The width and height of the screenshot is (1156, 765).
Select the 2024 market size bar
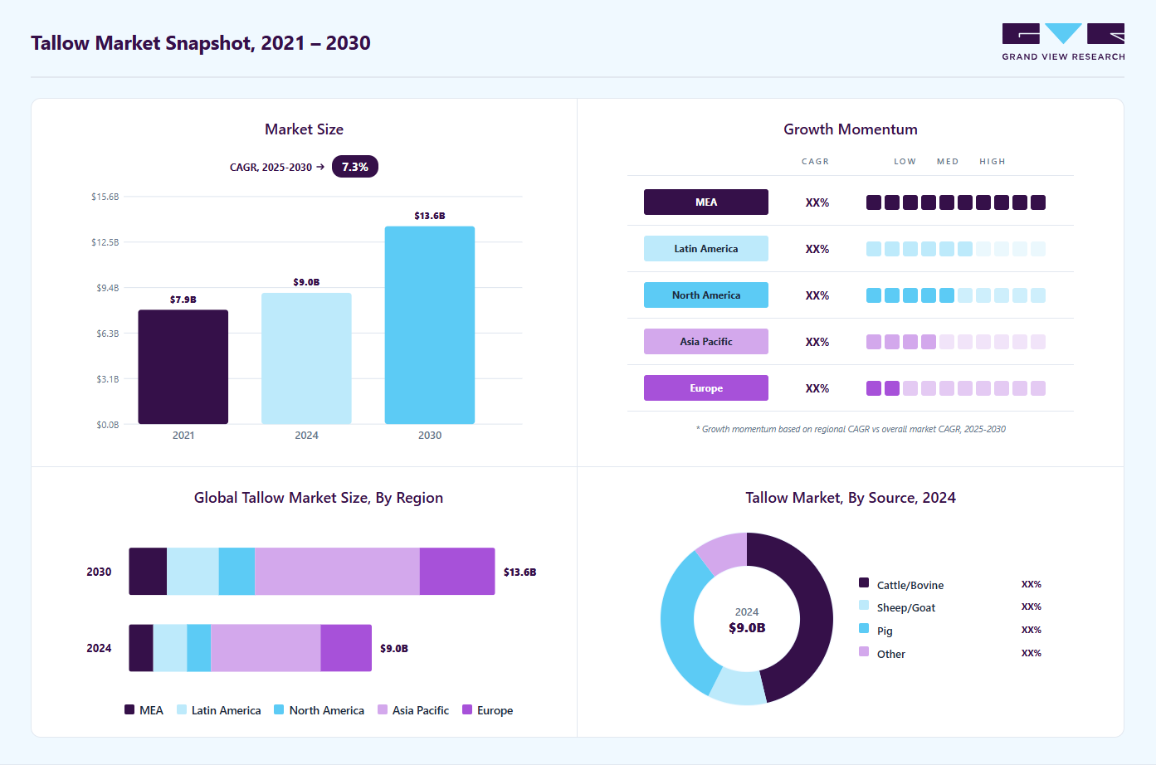(306, 358)
